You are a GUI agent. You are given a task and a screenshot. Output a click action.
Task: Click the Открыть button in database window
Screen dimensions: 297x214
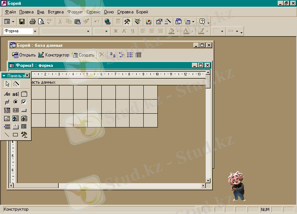tap(24, 55)
